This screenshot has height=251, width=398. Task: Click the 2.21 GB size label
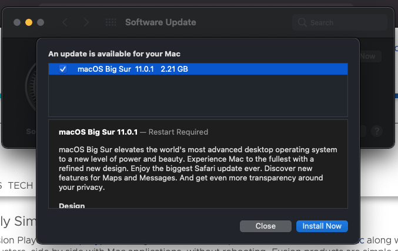(174, 69)
